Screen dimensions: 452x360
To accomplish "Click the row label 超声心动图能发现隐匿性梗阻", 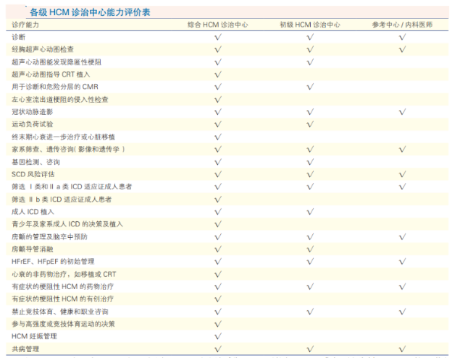I will pos(56,62).
